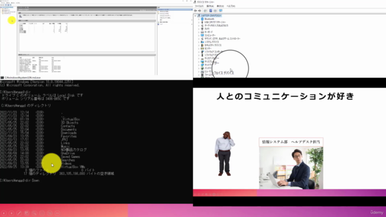386x217 pixels.
Task: Open the 表示(V) menu in Device Manager
Action: [x=220, y=6]
